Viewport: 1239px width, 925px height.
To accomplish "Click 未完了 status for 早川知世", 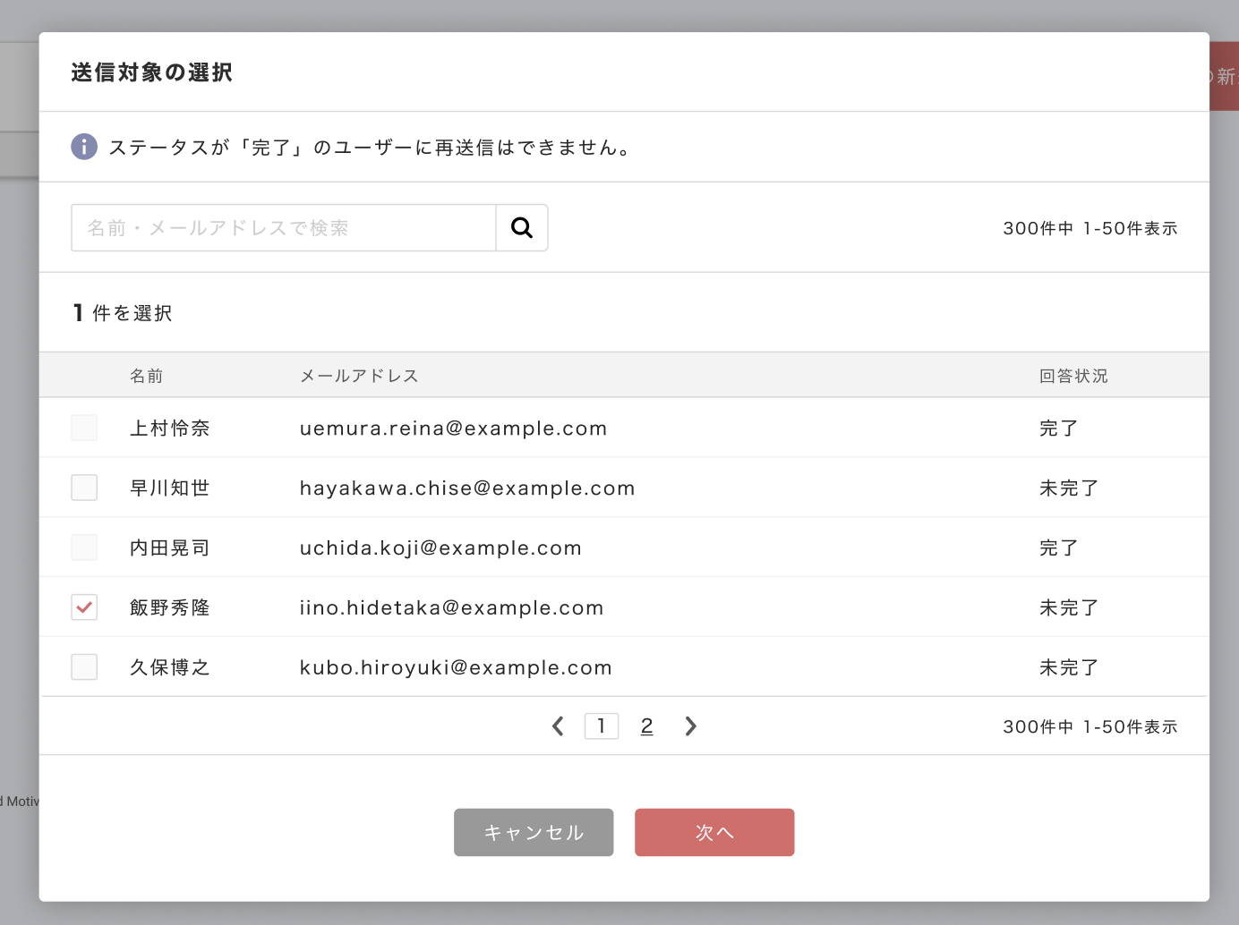I will (x=1069, y=488).
